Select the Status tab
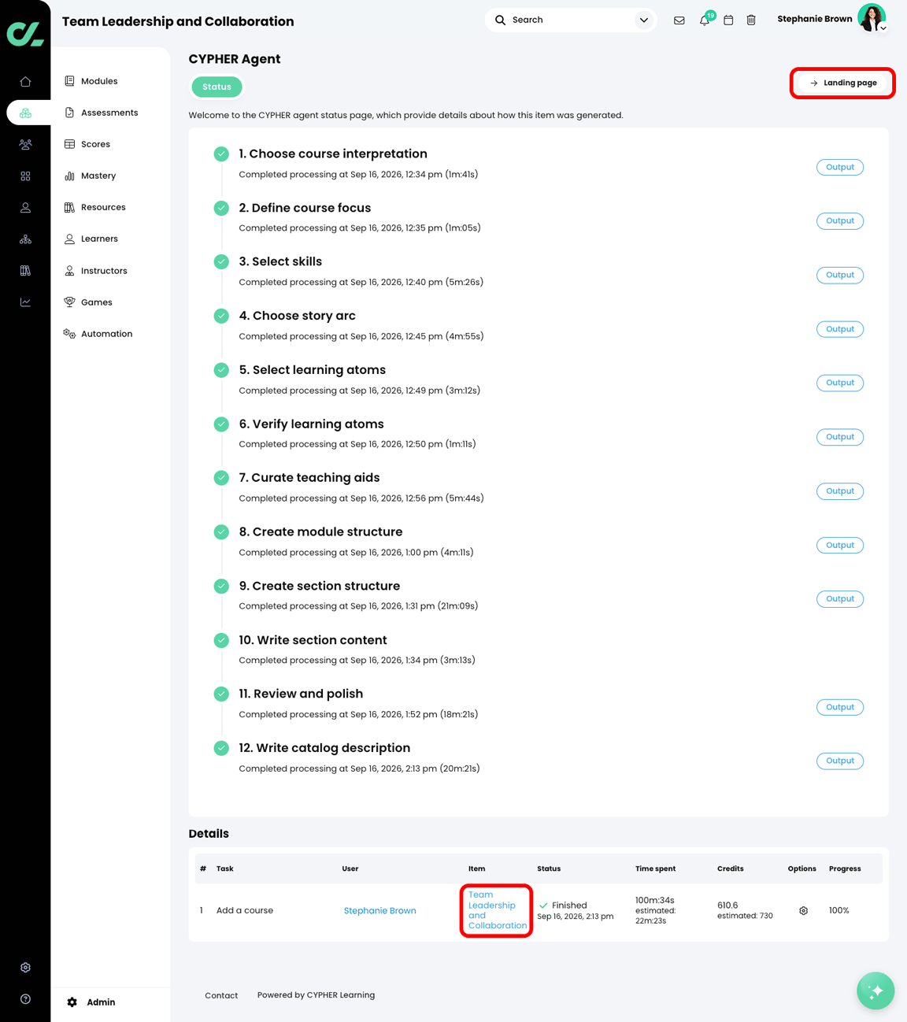 pyautogui.click(x=217, y=87)
